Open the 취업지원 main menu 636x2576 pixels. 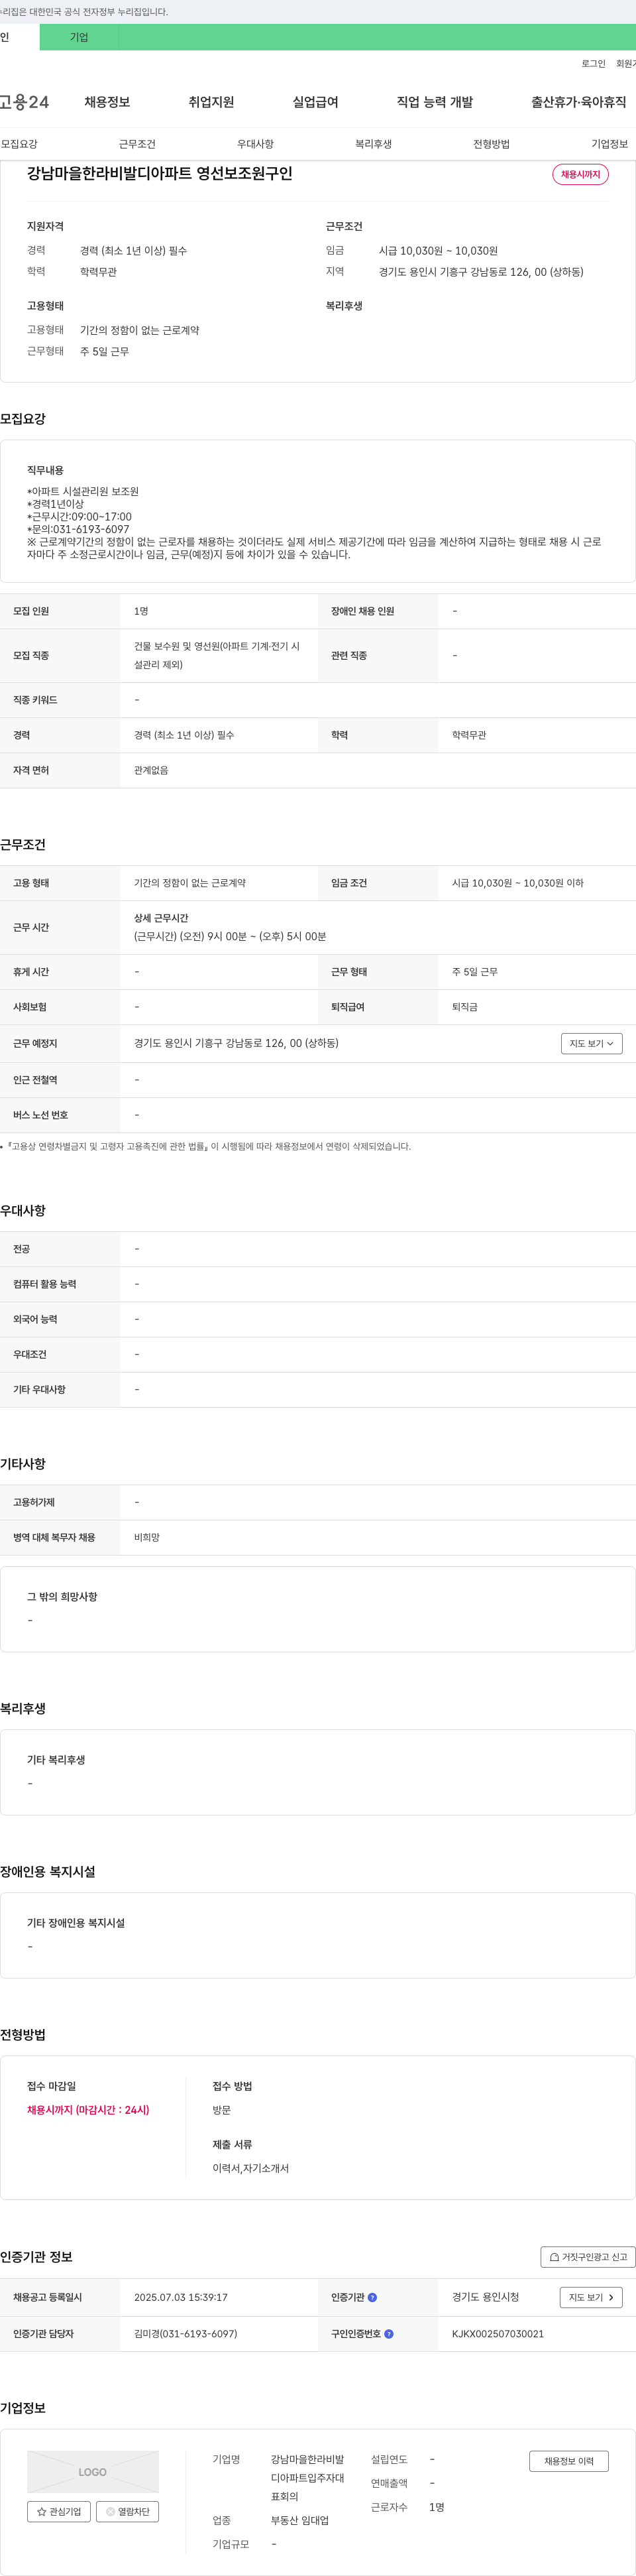[x=211, y=102]
